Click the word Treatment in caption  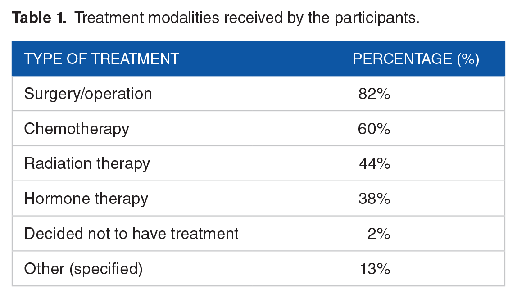(110, 18)
